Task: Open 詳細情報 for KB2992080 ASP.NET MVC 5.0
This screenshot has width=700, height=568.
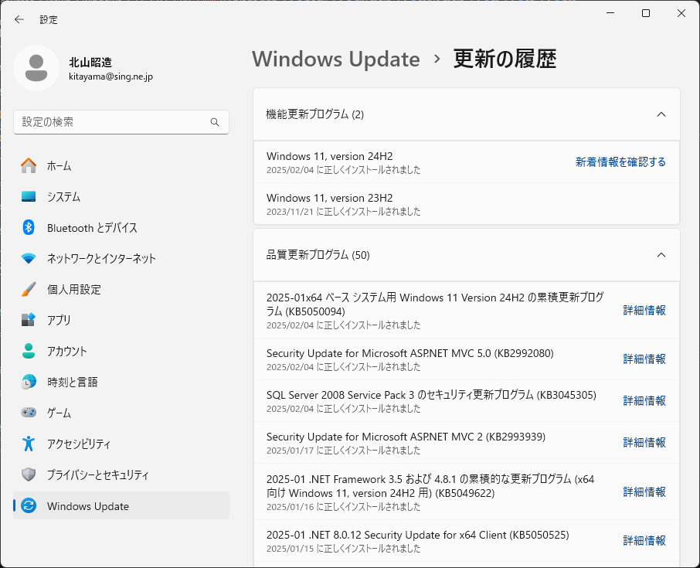Action: click(644, 359)
